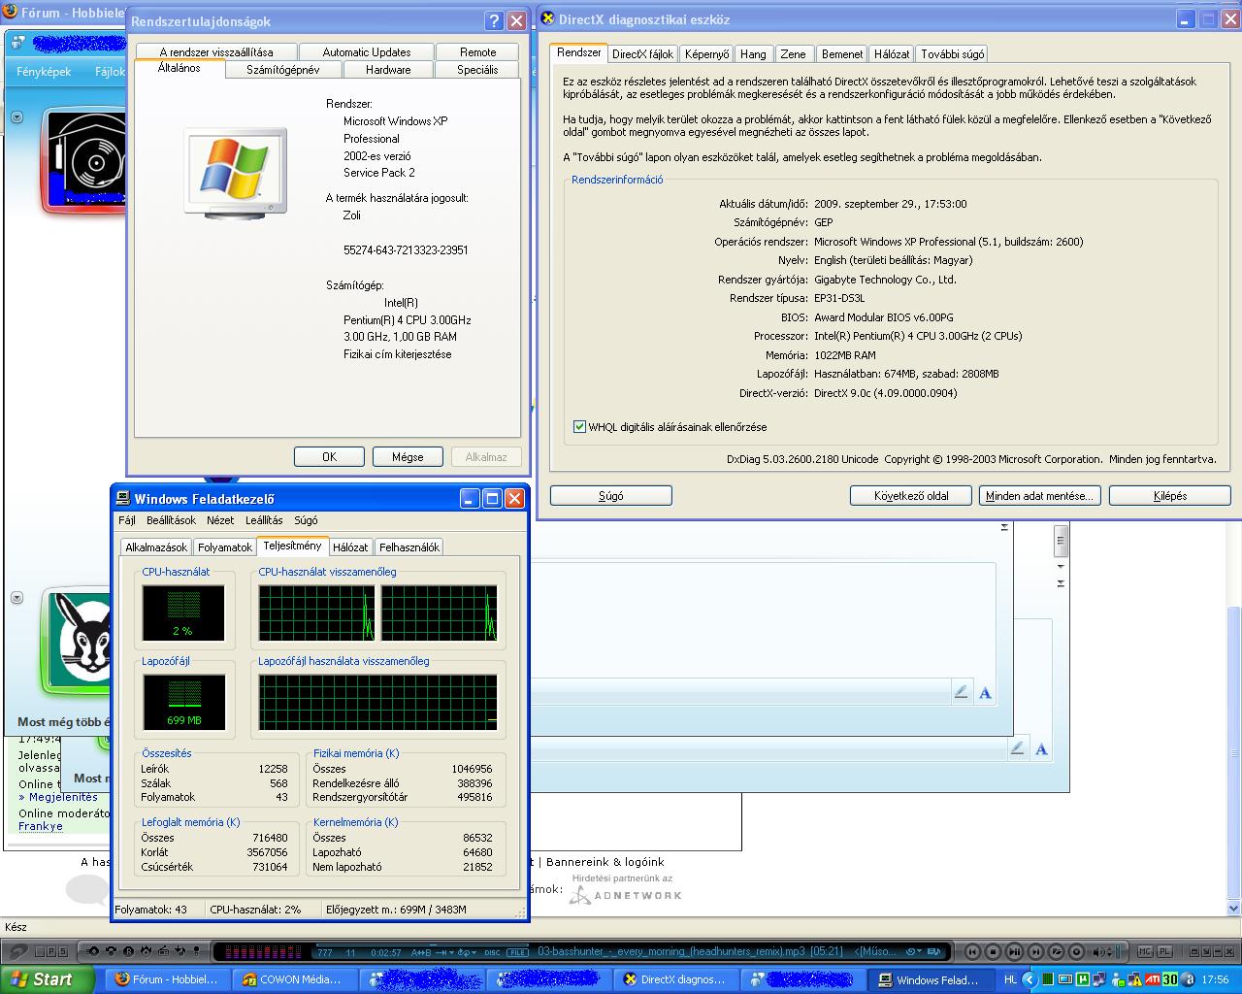Skip to previous track in media player
1242x994 pixels.
pyautogui.click(x=971, y=952)
